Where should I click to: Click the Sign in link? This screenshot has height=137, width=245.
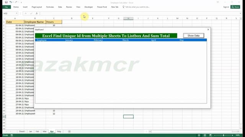226,7
